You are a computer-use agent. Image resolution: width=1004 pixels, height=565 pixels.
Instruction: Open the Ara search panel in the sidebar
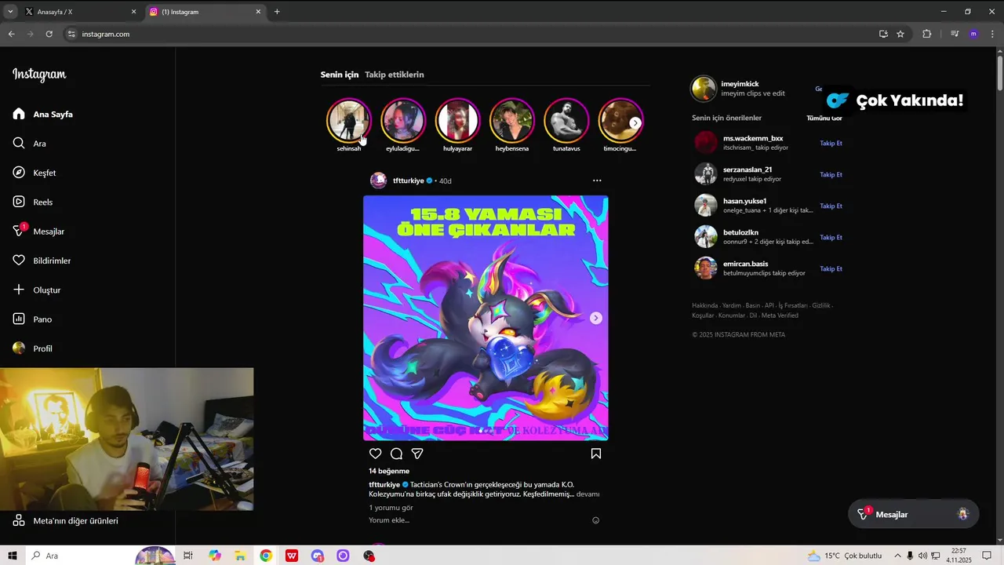[30, 144]
